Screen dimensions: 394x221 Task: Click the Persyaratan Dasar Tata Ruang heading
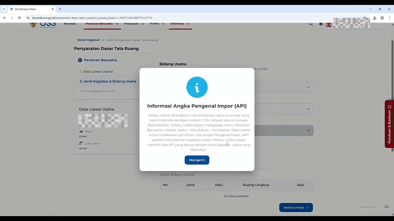coord(106,48)
